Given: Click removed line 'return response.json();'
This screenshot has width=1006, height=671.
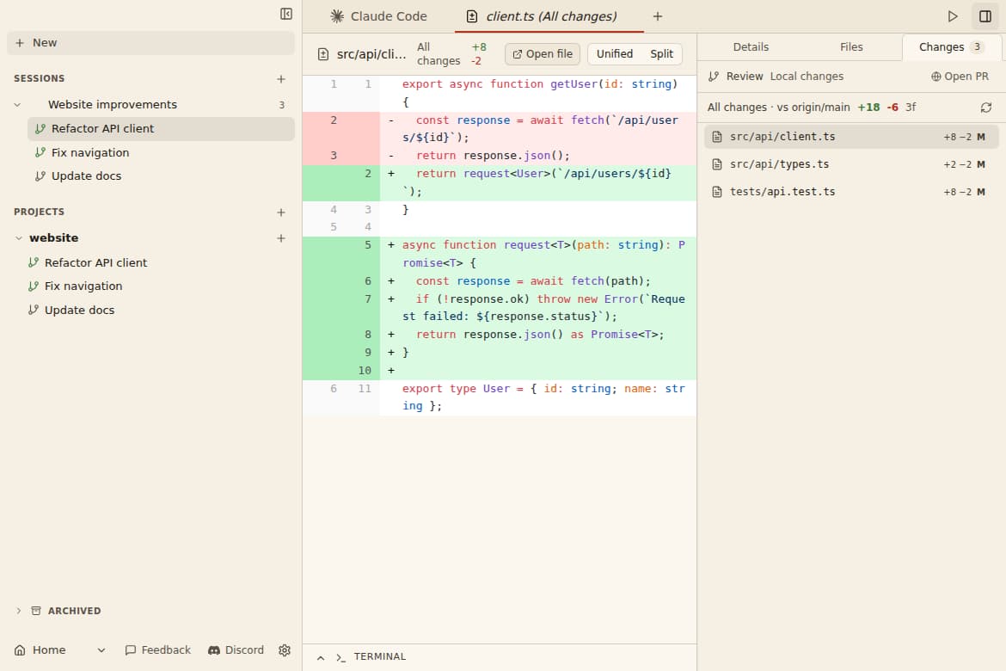Looking at the screenshot, I should (x=500, y=156).
